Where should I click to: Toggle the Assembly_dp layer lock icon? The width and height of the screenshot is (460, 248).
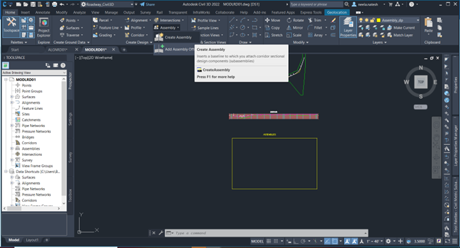(x=372, y=20)
